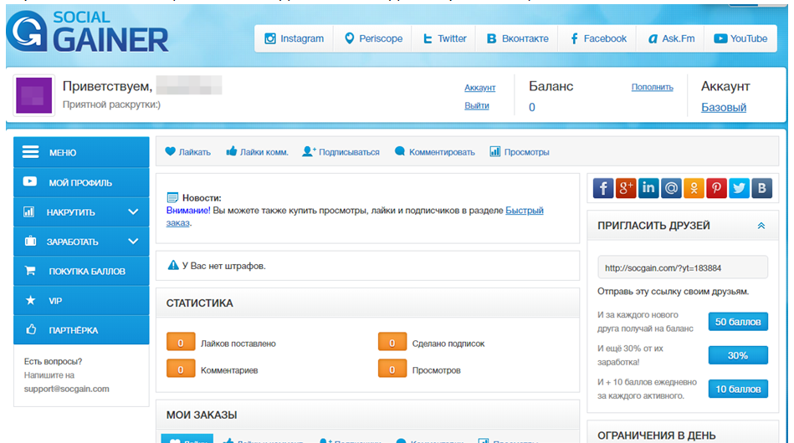Click the news list icon beside Новости
Viewport: 794px width, 443px height.
pos(172,197)
